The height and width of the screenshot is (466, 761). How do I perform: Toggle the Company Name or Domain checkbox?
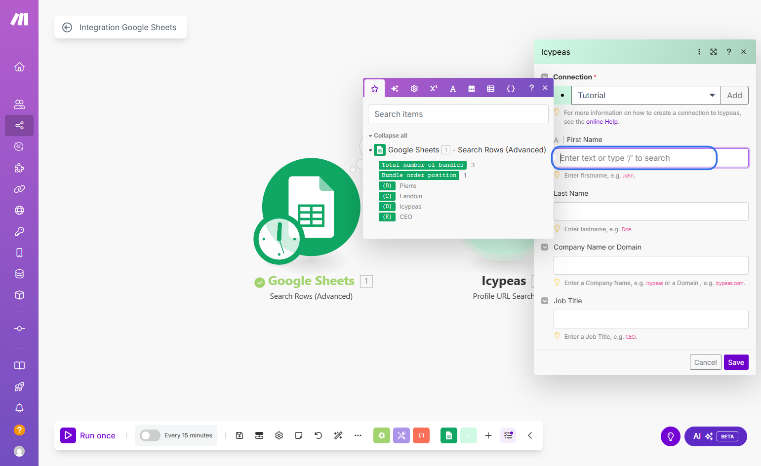[x=545, y=247]
